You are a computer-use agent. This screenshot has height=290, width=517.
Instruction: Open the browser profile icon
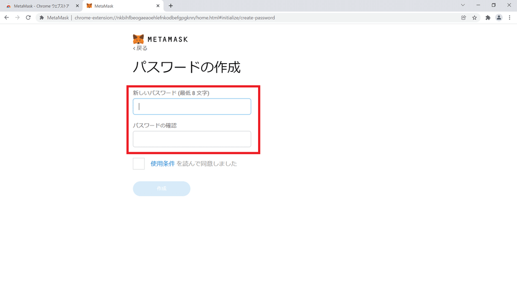pos(499,18)
